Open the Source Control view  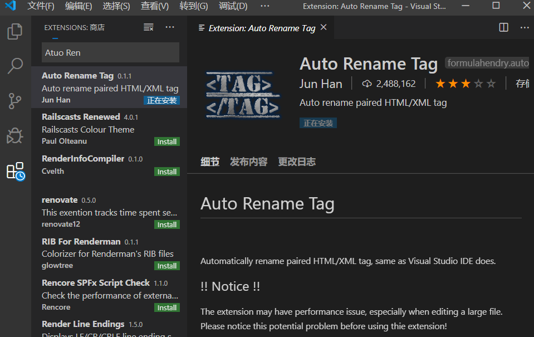[x=15, y=101]
